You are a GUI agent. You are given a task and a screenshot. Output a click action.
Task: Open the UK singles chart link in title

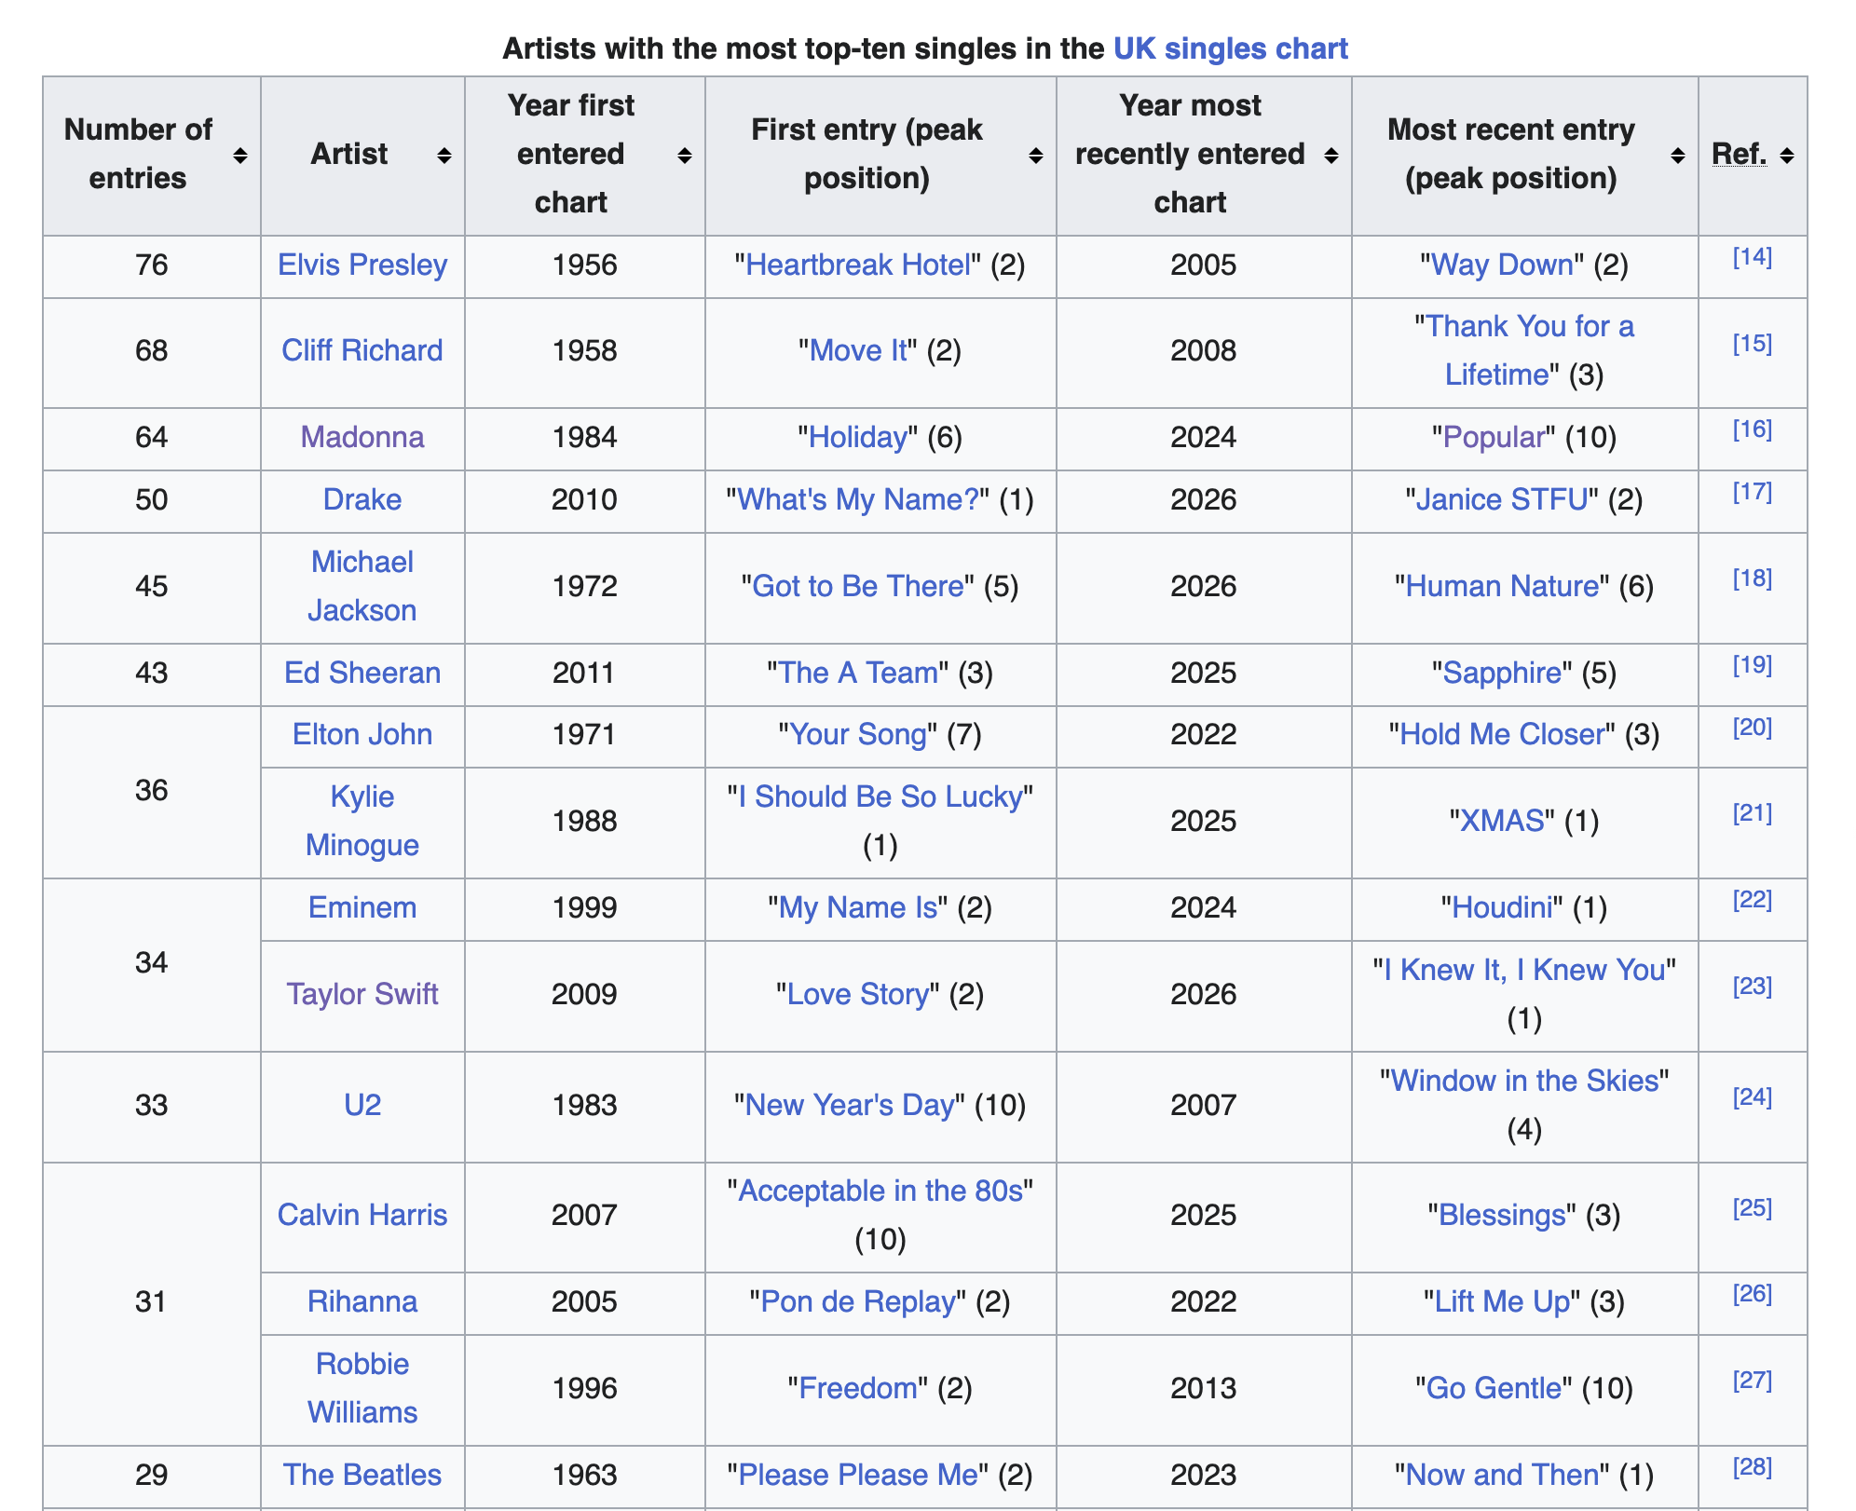tap(1231, 48)
